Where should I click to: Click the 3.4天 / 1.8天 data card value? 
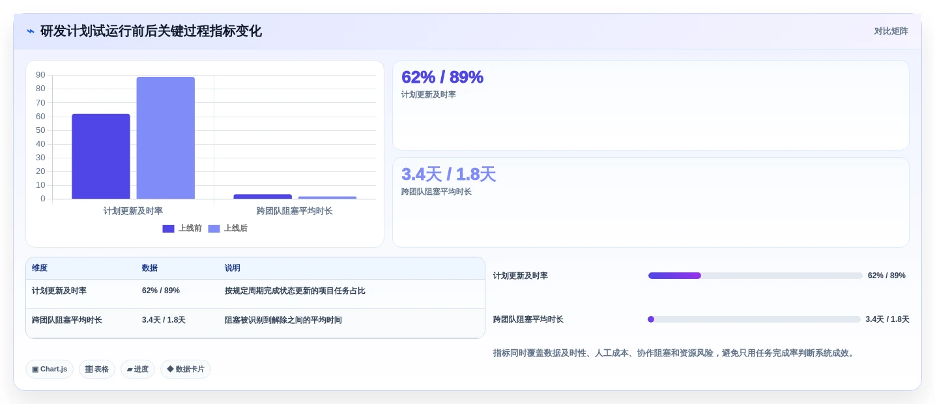pos(448,174)
